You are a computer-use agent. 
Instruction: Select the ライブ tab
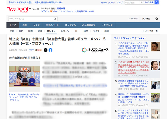click(x=36, y=25)
